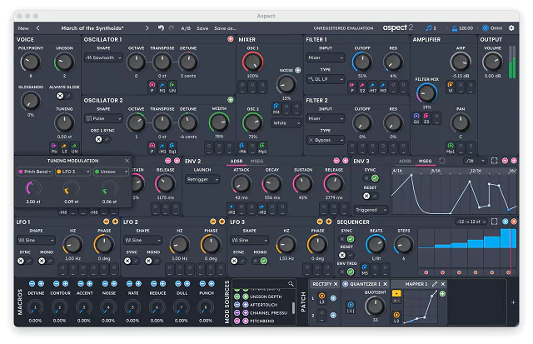Click the March of the Synthoids preset name
This screenshot has height=344, width=533.
(x=92, y=28)
